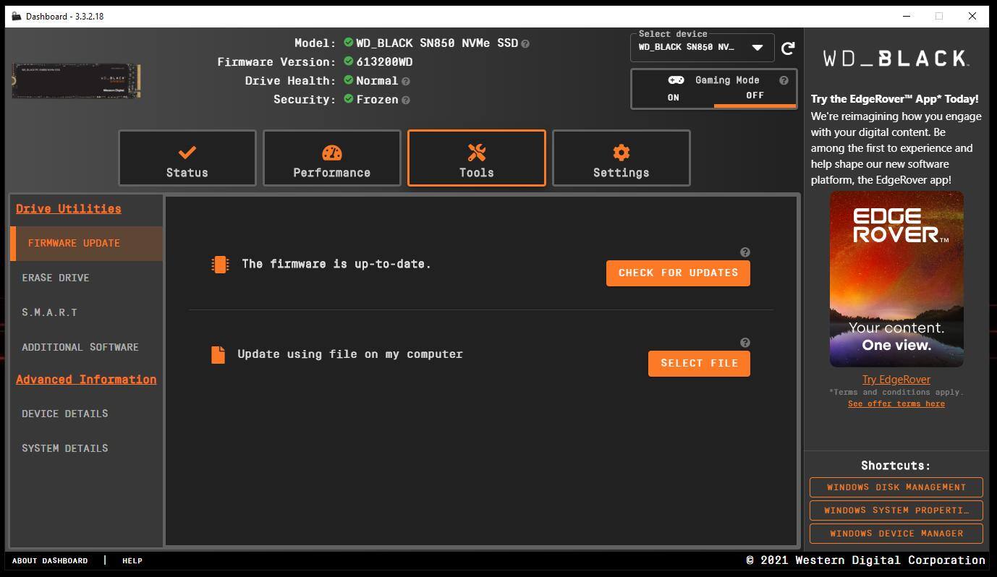997x577 pixels.
Task: Turn Gaming Mode ON
Action: [x=673, y=97]
